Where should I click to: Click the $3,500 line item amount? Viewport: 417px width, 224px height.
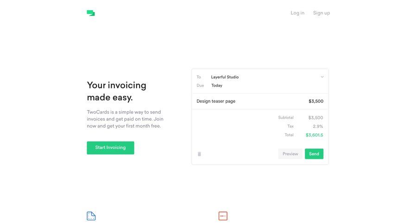click(316, 101)
